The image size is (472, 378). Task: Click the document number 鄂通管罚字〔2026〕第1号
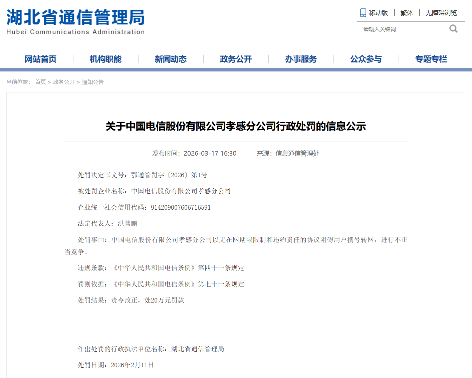point(169,175)
